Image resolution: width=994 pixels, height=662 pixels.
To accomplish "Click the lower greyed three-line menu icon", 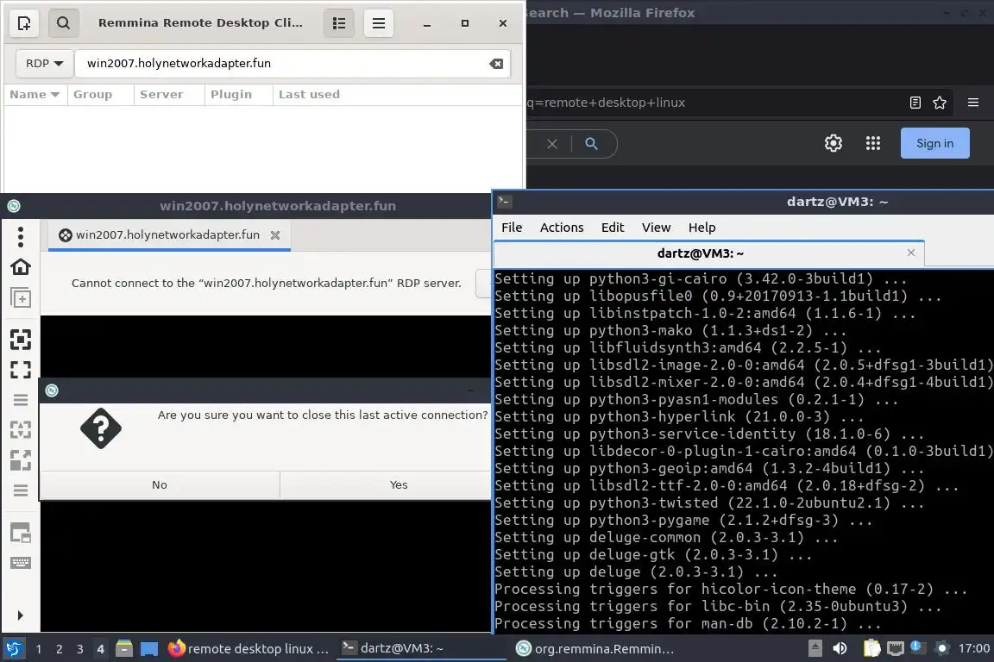I will click(21, 490).
